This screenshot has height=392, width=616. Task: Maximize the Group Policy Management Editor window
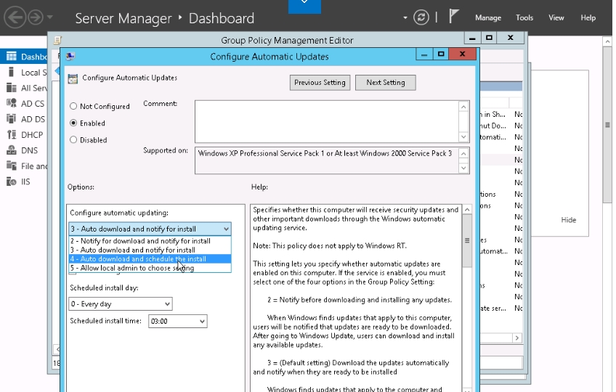click(489, 38)
